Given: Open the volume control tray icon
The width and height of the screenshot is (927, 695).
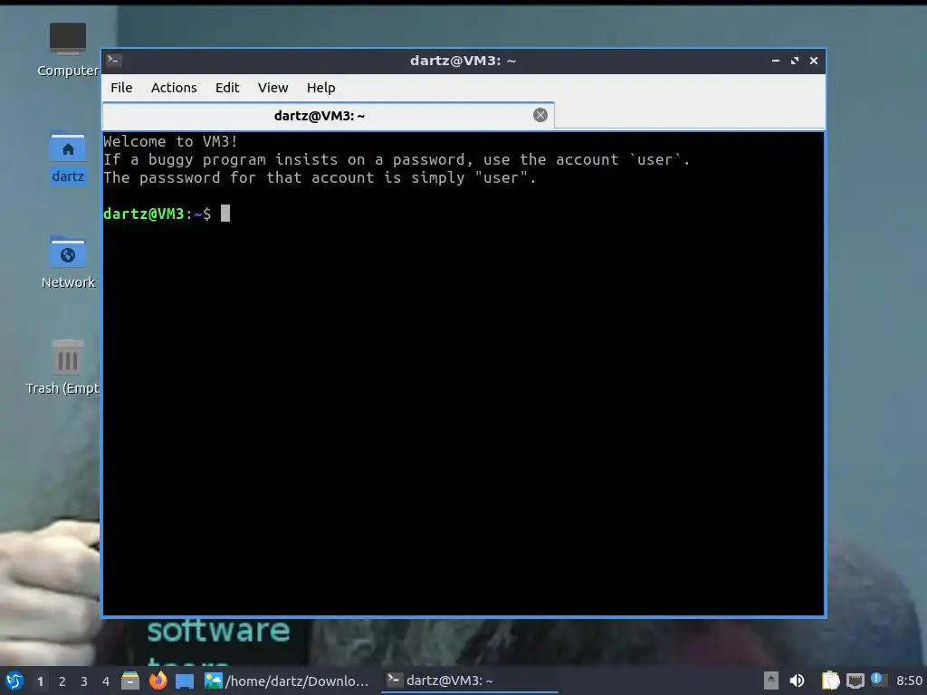Looking at the screenshot, I should click(x=797, y=681).
